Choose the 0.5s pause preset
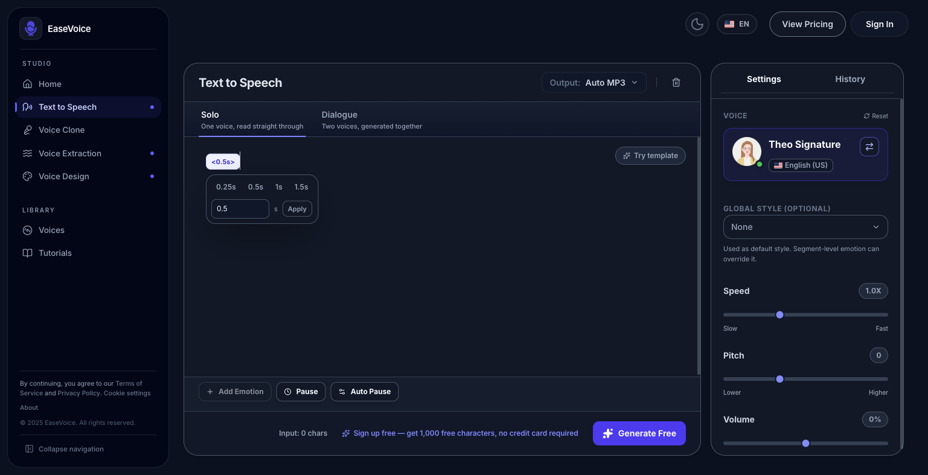928x475 pixels. [x=255, y=187]
